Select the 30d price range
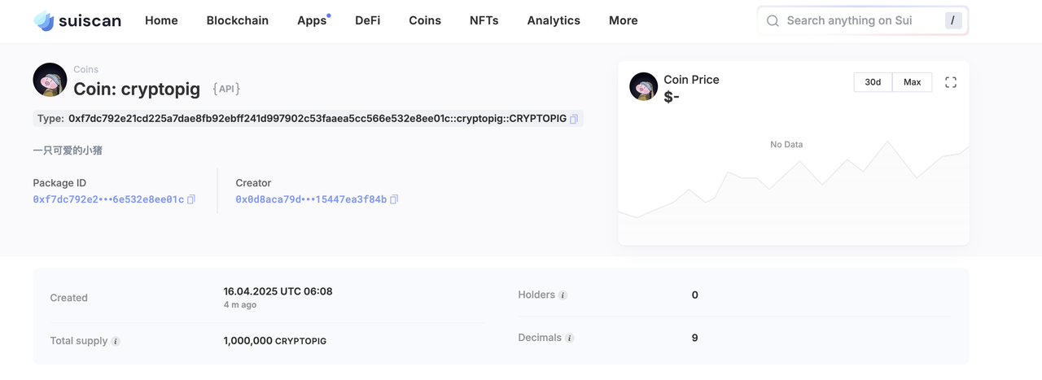Screen dimensions: 1042x380 point(873,82)
